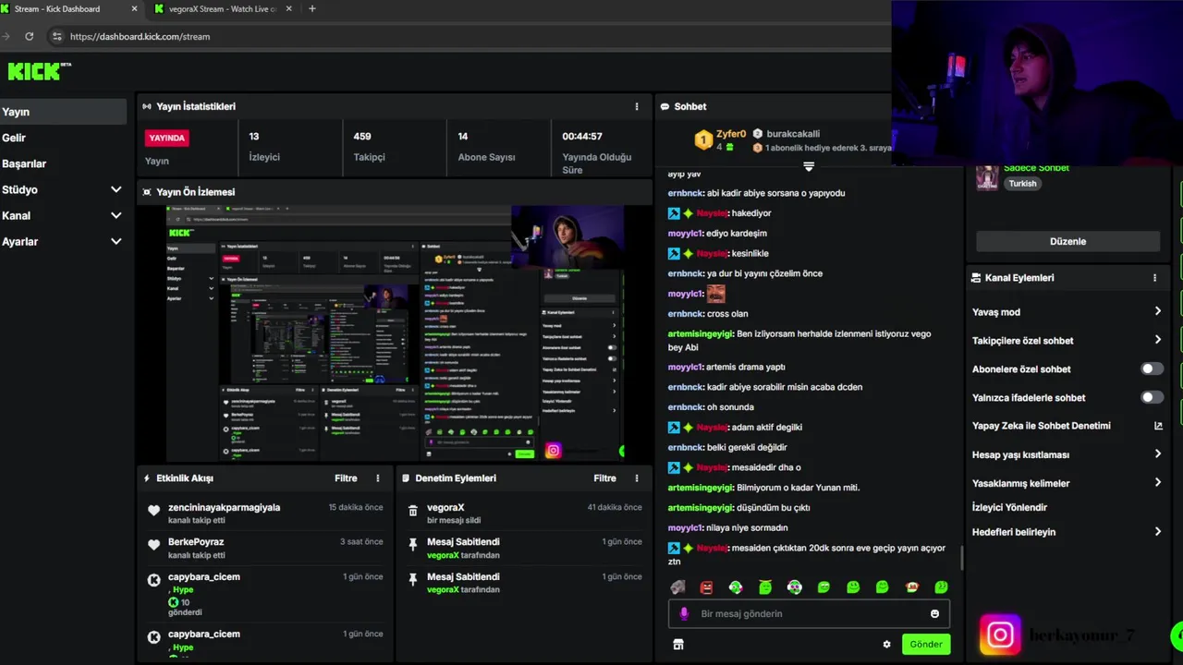The height and width of the screenshot is (665, 1183).
Task: Send message with Gönder button
Action: (x=926, y=645)
